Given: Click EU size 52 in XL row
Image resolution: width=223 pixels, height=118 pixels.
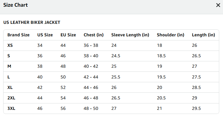Looking at the screenshot, I should [x=63, y=87].
